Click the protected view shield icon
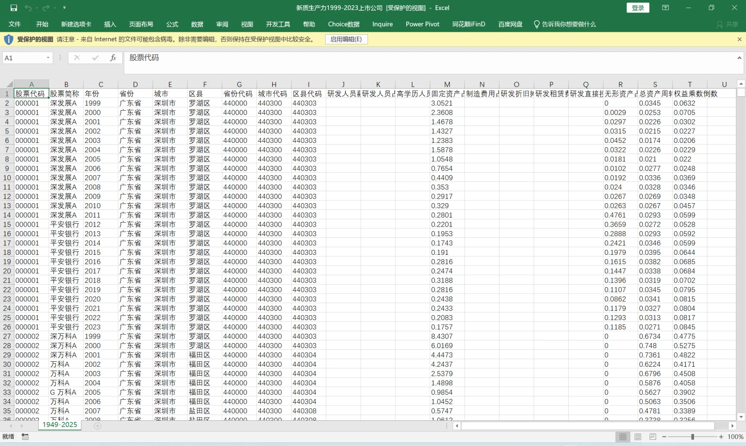This screenshot has width=746, height=446. (8, 39)
